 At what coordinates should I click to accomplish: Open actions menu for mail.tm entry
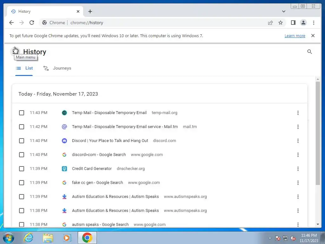(x=298, y=127)
